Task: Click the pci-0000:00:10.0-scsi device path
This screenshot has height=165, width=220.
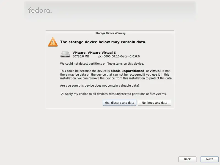Action: [119, 56]
